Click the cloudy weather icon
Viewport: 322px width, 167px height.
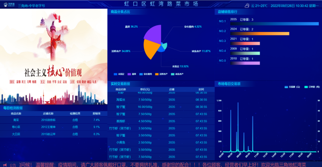point(247,5)
